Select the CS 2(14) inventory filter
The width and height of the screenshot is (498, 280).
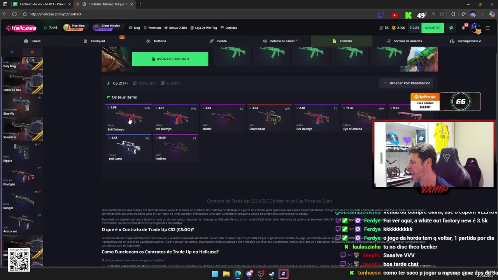click(x=117, y=83)
